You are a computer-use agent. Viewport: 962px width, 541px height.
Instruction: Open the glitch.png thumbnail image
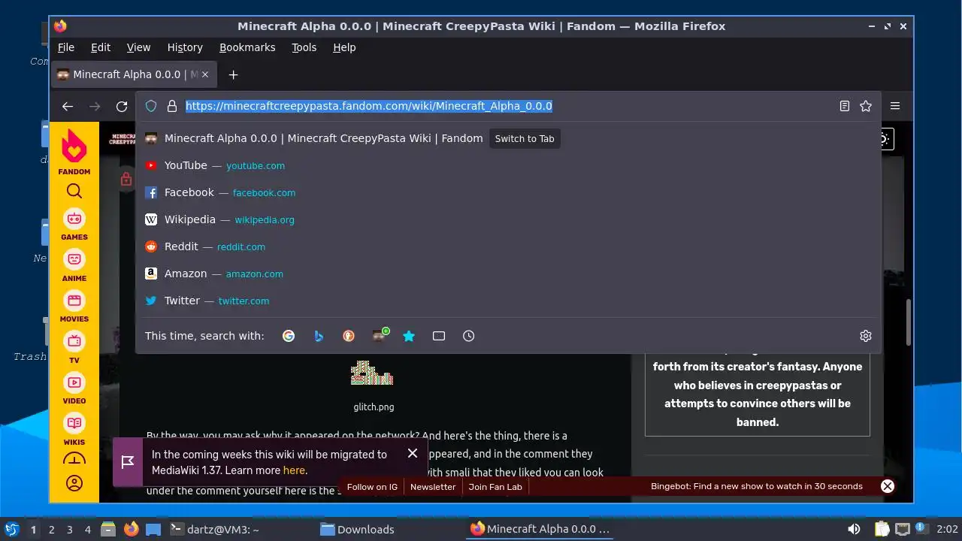(372, 373)
